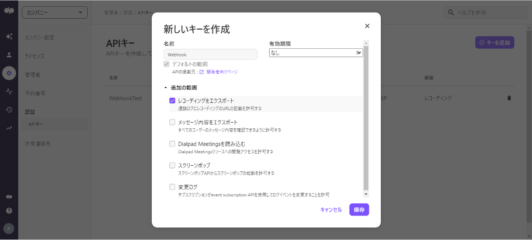The width and height of the screenshot is (532, 240).
Task: Open the analytics pulse icon
Action: [x=9, y=91]
